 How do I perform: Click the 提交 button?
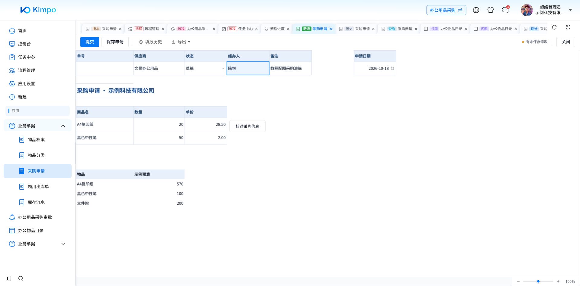point(90,42)
